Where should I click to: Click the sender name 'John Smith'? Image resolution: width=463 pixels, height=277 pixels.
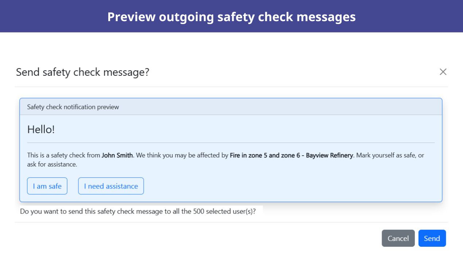coord(117,155)
